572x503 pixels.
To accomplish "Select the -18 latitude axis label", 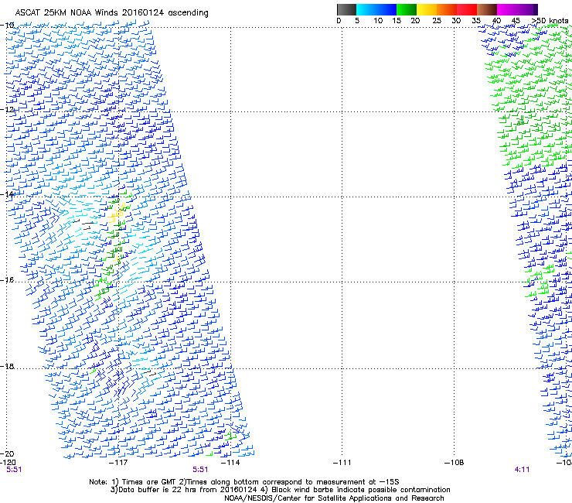I will point(7,366).
